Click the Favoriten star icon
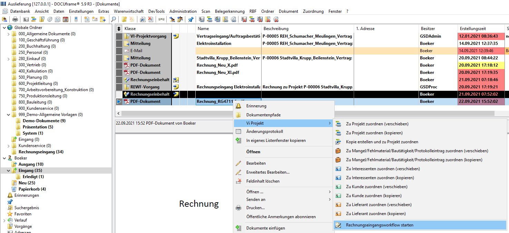 click(x=10, y=214)
